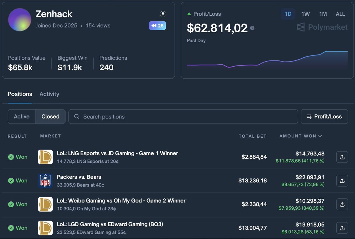Click the $10.298,37 amount won
The height and width of the screenshot is (239, 355).
(310, 201)
